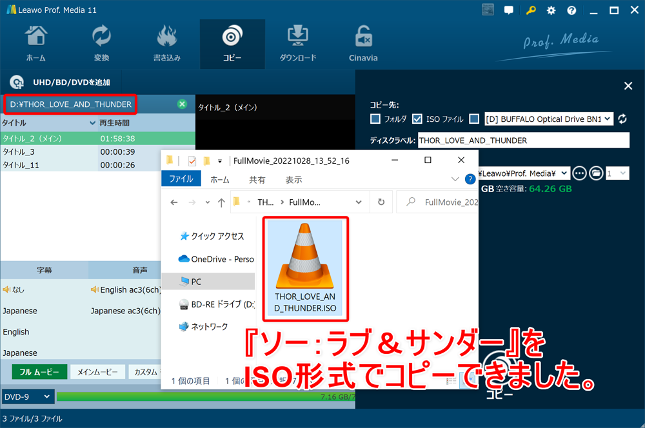Toggle the optical drive checkbox
This screenshot has height=428, width=645.
(x=474, y=119)
